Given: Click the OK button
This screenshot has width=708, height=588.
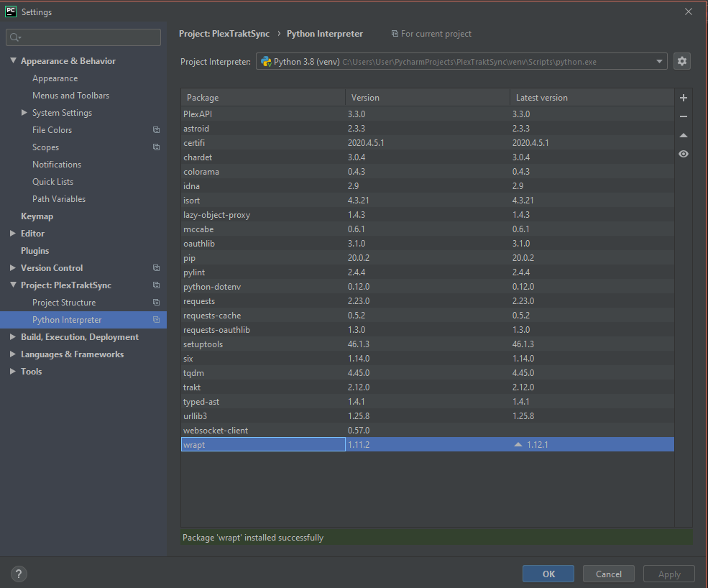Looking at the screenshot, I should click(548, 574).
